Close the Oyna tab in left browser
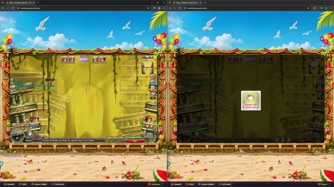This screenshot has height=187, width=334. pyautogui.click(x=33, y=3)
